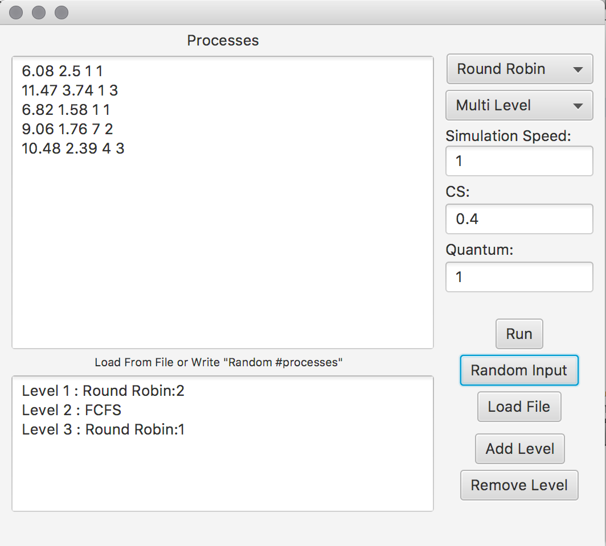Focus the Quantum input field
This screenshot has width=606, height=546.
tap(519, 277)
